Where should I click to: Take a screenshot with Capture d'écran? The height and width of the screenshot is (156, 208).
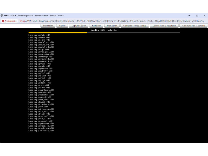pyautogui.click(x=79, y=26)
